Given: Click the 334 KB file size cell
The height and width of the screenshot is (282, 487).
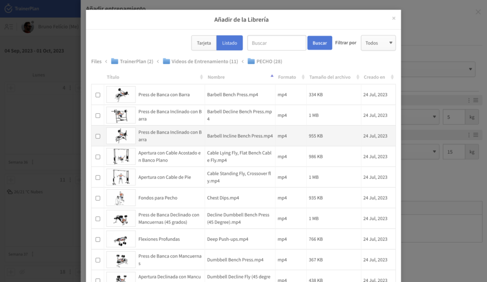Looking at the screenshot, I should click(x=316, y=95).
